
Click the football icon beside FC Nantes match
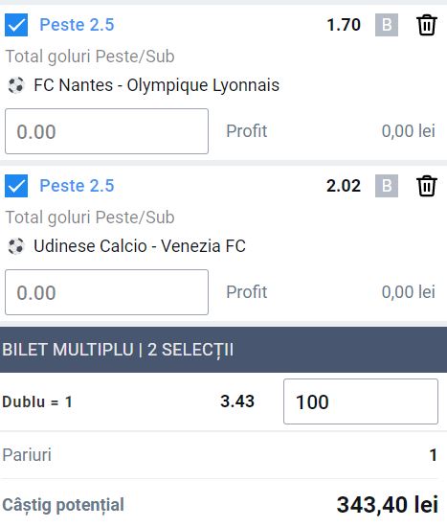[16, 85]
